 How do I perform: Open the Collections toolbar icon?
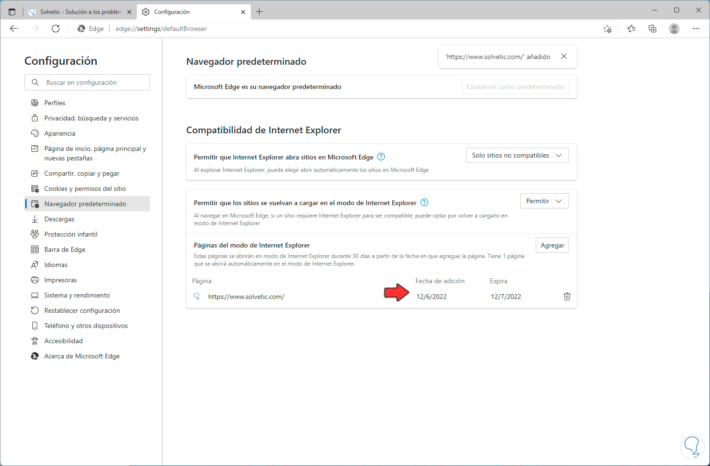(652, 29)
